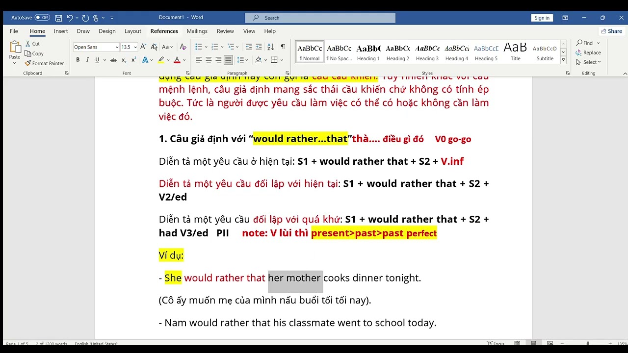This screenshot has width=628, height=353.
Task: Click the Redo icon in title bar
Action: tap(85, 18)
